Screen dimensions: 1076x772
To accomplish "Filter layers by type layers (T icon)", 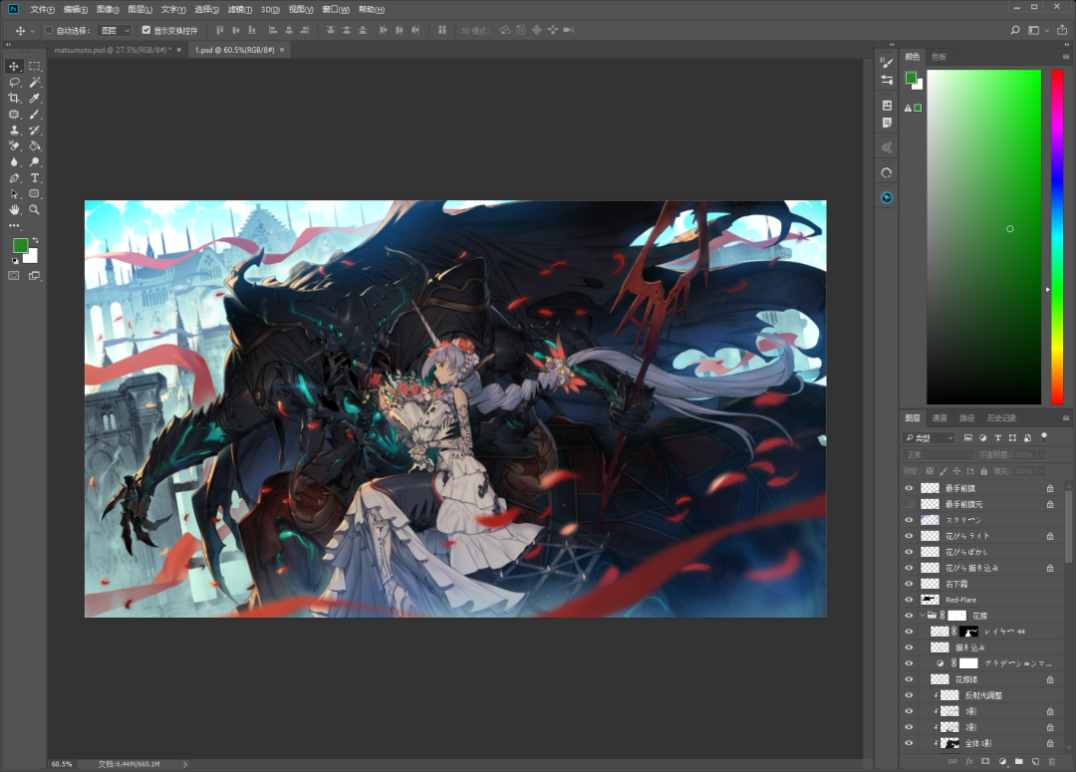I will (997, 438).
